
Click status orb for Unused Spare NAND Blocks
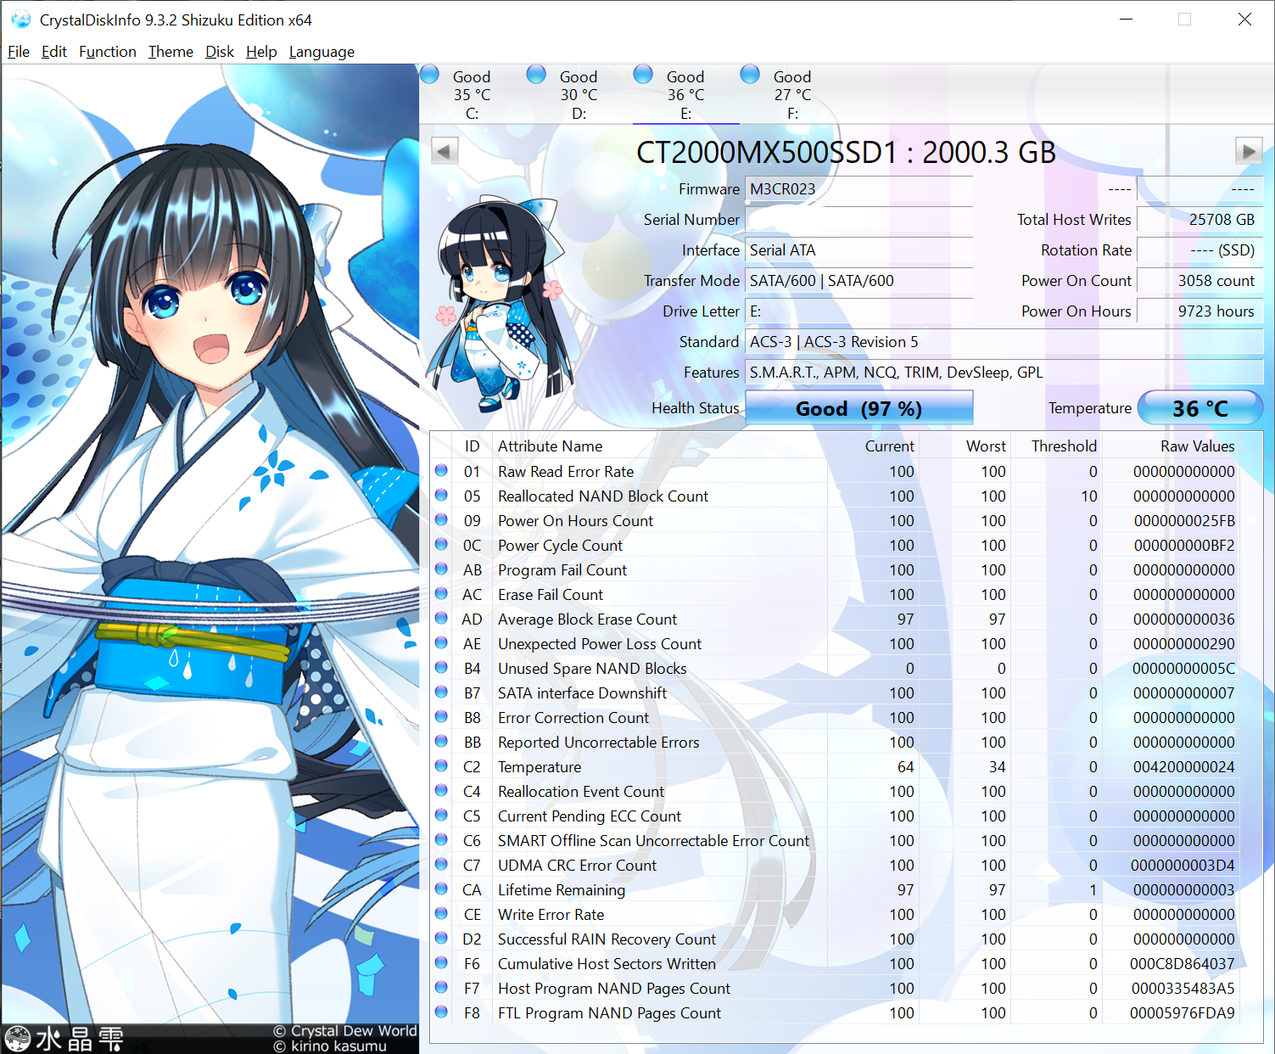pyautogui.click(x=441, y=667)
